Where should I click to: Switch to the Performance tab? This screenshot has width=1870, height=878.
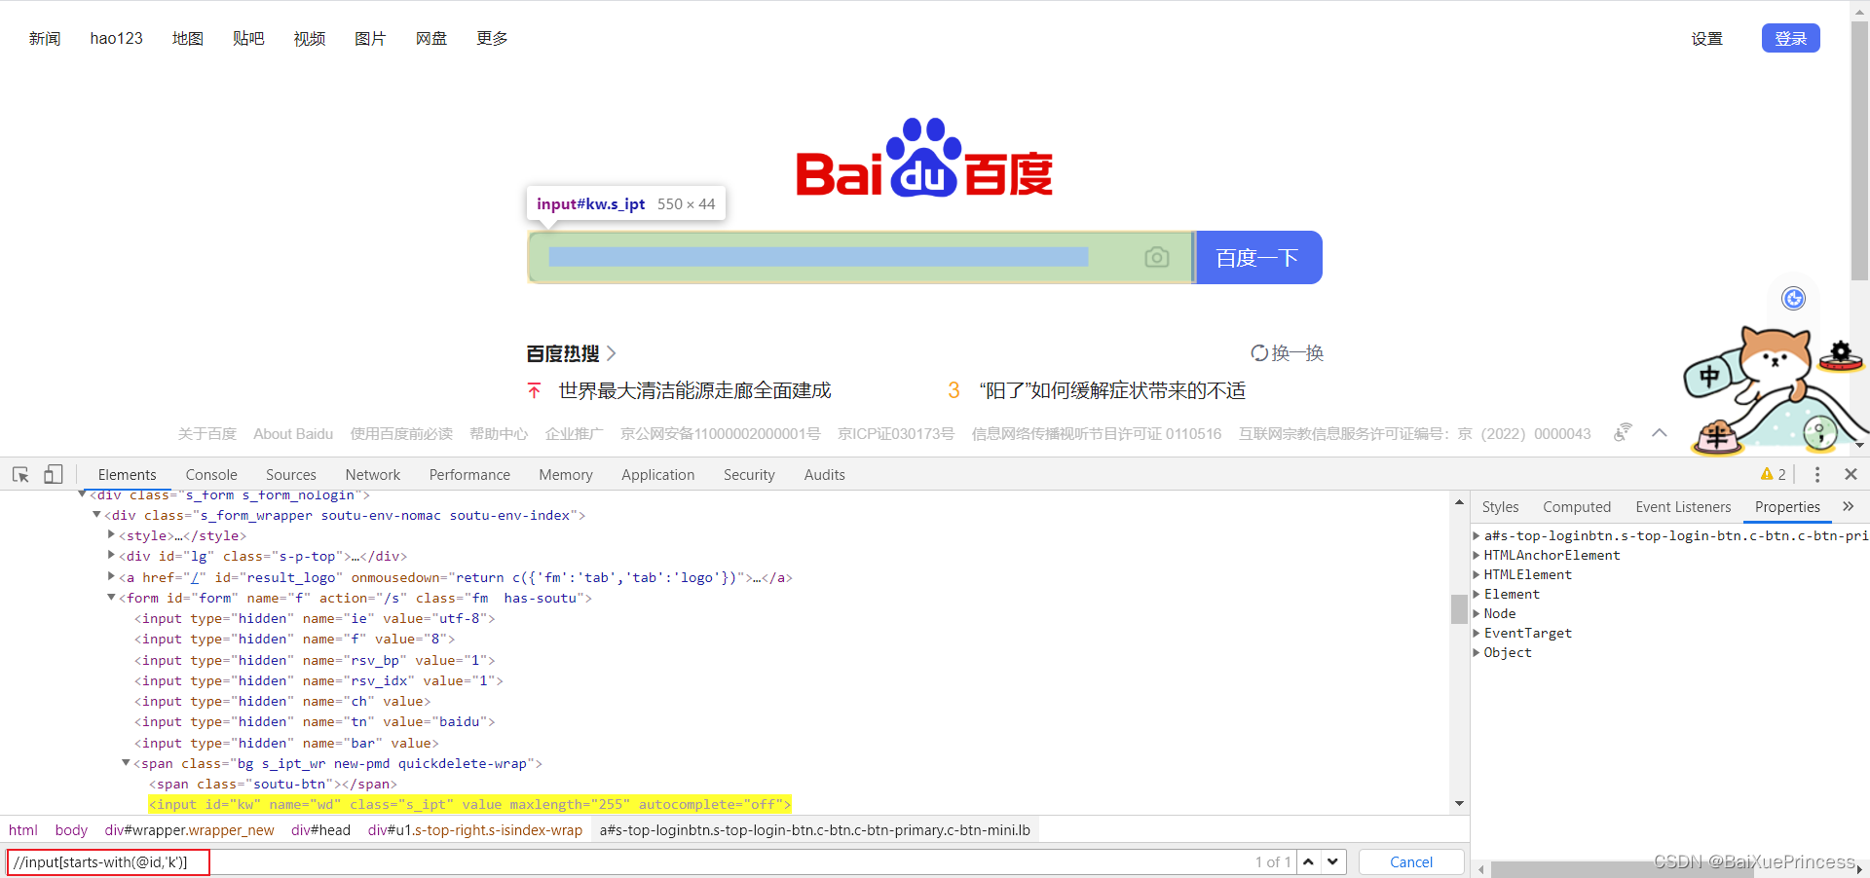pos(469,474)
